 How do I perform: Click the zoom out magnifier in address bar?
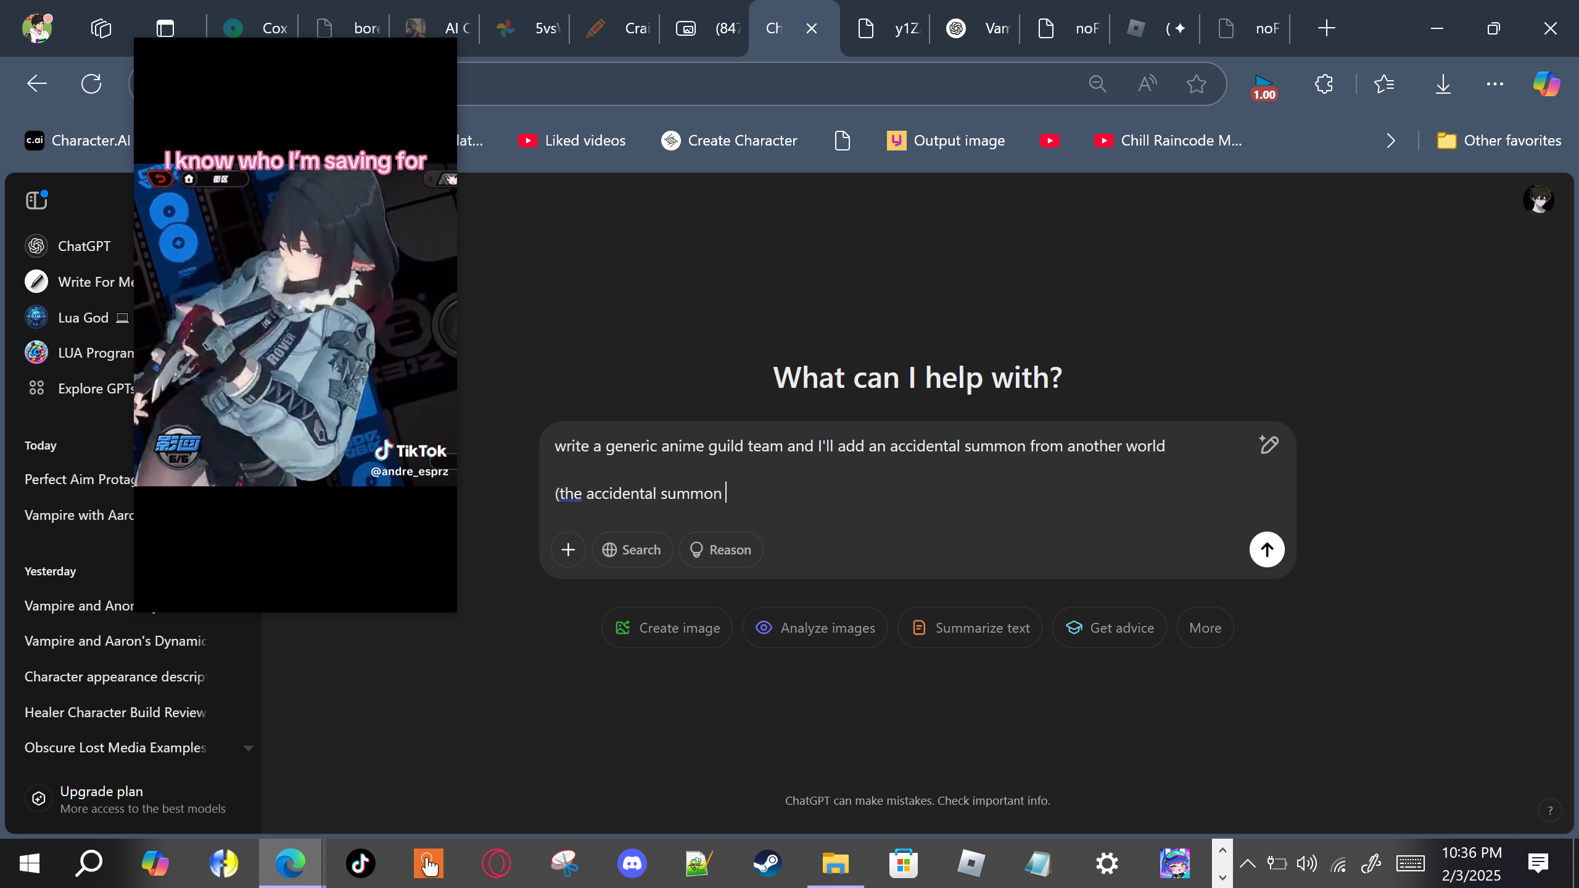[x=1098, y=84]
